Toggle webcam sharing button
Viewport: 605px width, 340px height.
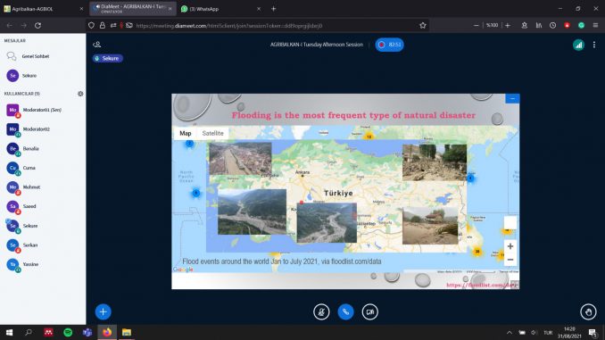point(370,311)
